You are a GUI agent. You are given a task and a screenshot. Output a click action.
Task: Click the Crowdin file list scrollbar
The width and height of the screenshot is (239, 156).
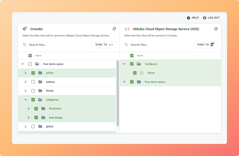pyautogui.click(x=118, y=93)
